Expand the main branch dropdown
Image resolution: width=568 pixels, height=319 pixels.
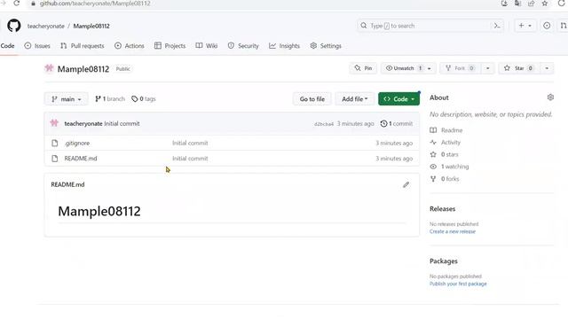coord(67,99)
